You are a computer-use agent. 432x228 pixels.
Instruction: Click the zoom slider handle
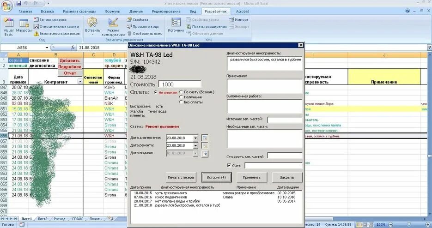click(x=409, y=225)
